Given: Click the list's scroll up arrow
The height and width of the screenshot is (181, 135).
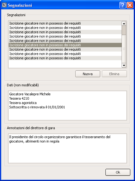Looking at the screenshot, I should tap(124, 24).
